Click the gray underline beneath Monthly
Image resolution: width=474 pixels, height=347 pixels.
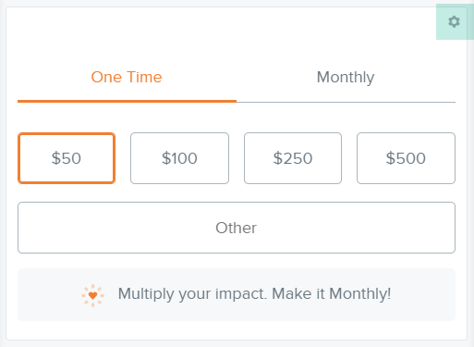[346, 102]
